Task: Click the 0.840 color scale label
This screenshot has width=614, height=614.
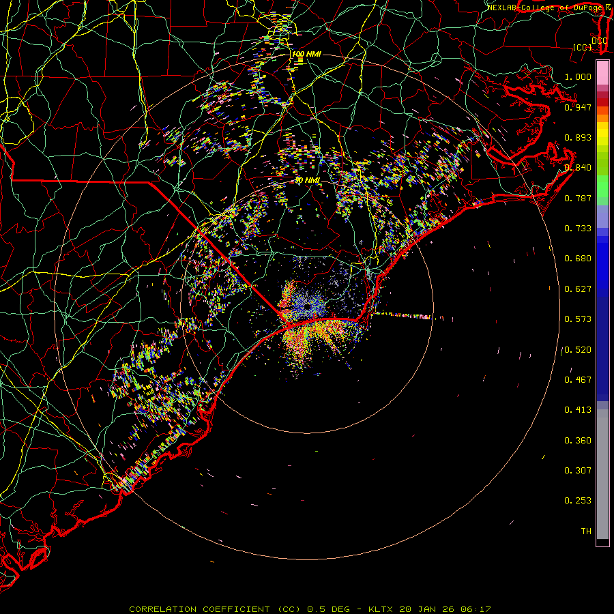Action: 578,168
